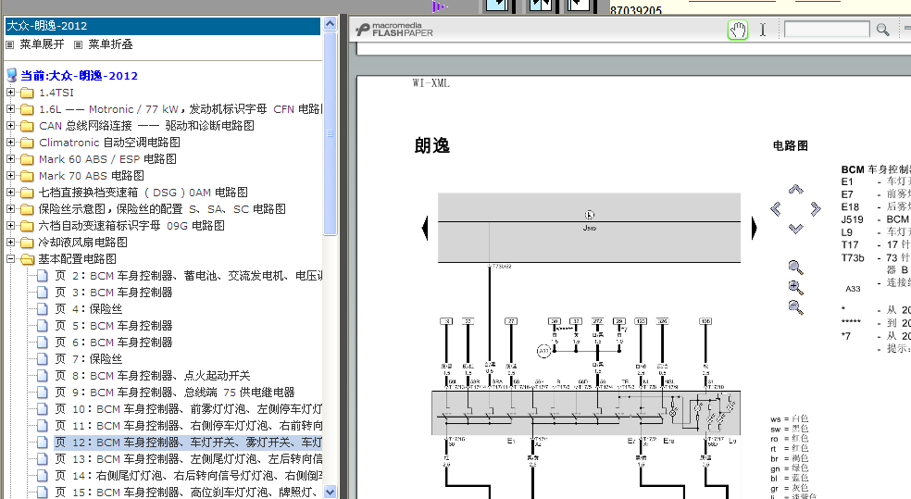Select the text selection I-beam tool

[763, 30]
